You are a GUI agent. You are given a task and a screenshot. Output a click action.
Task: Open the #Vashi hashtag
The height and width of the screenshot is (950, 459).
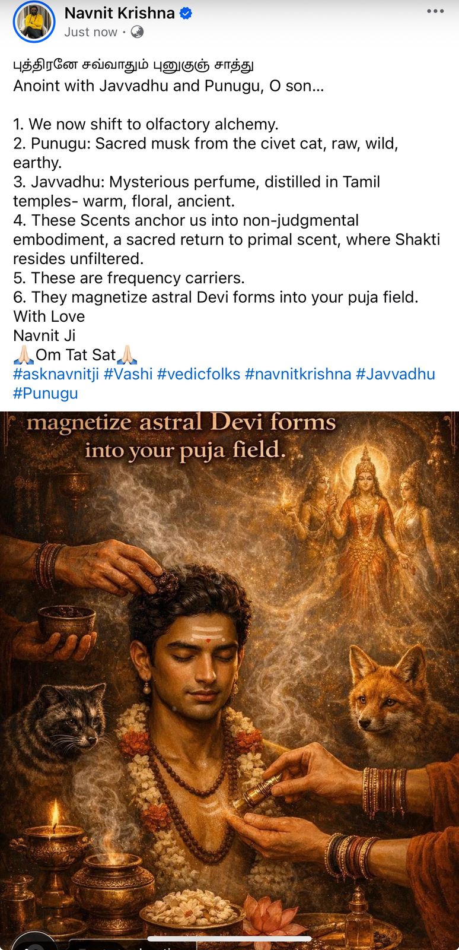point(128,374)
